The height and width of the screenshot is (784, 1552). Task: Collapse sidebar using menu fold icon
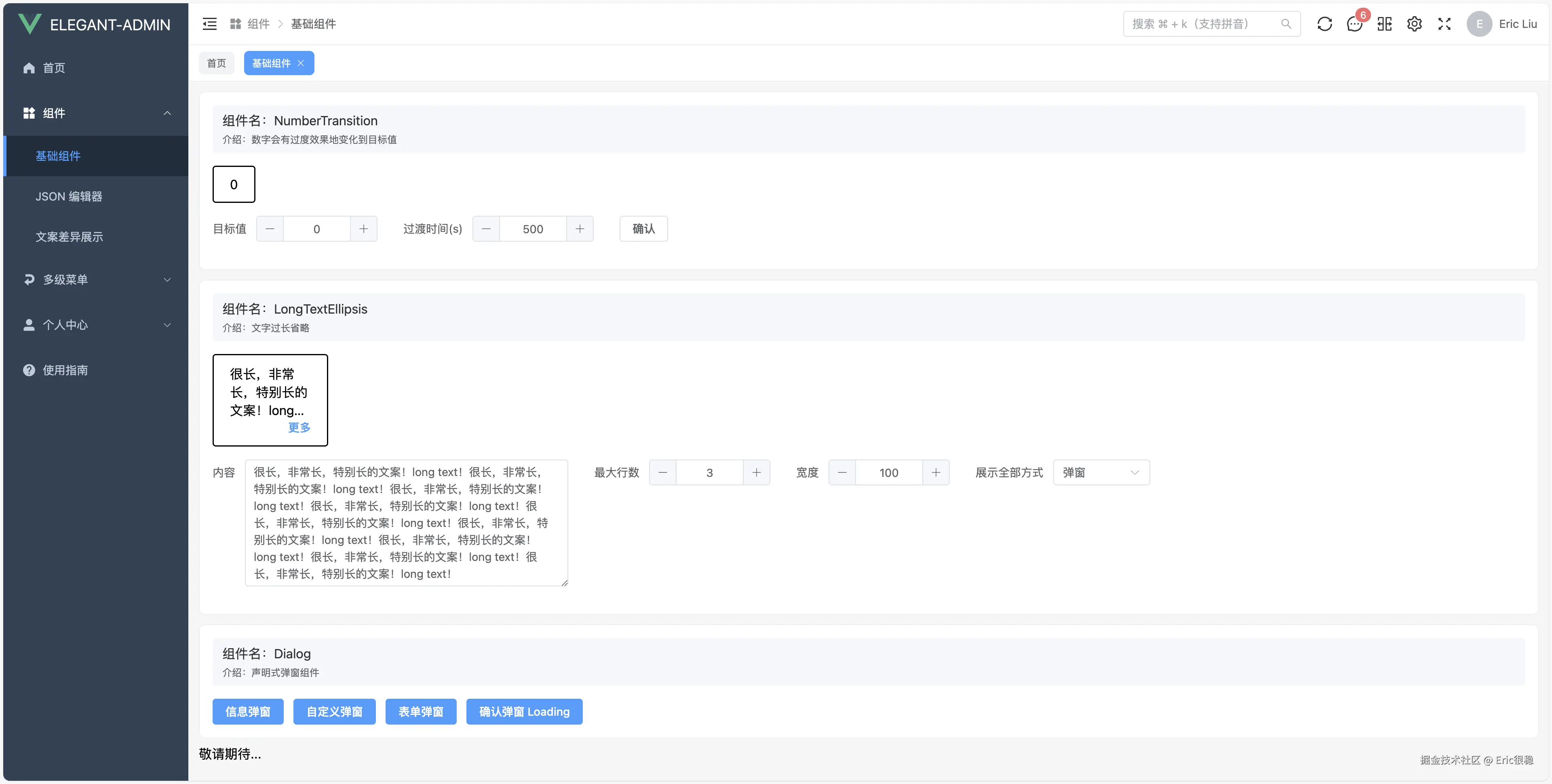tap(210, 24)
